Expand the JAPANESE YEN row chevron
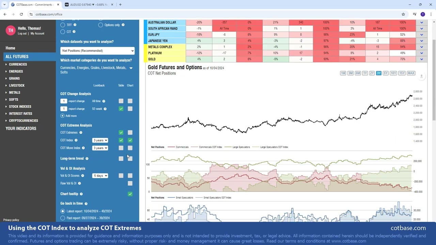Image resolution: width=436 pixels, height=245 pixels. (421, 41)
